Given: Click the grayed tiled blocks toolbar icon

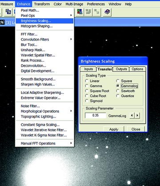Looking at the screenshot, I should 88,12.
